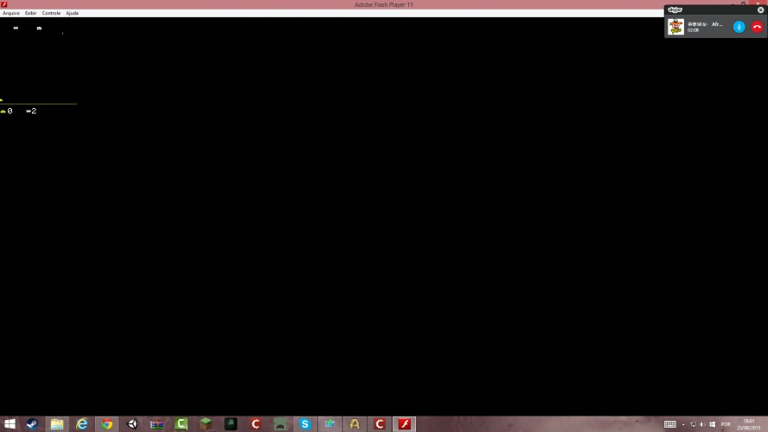The image size is (768, 432).
Task: Open the second red C app beside Flash
Action: tap(380, 423)
